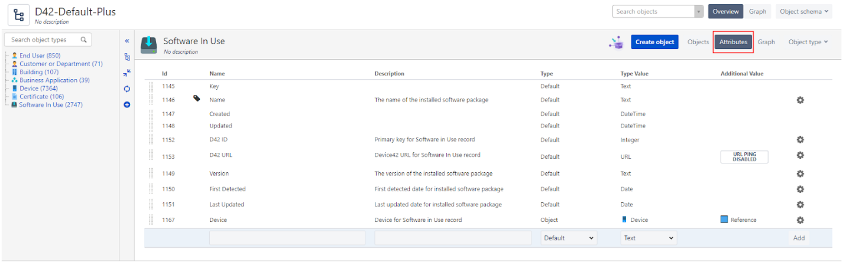This screenshot has height=272, width=846.
Task: Click the hierarchy tree view icon
Action: [127, 57]
